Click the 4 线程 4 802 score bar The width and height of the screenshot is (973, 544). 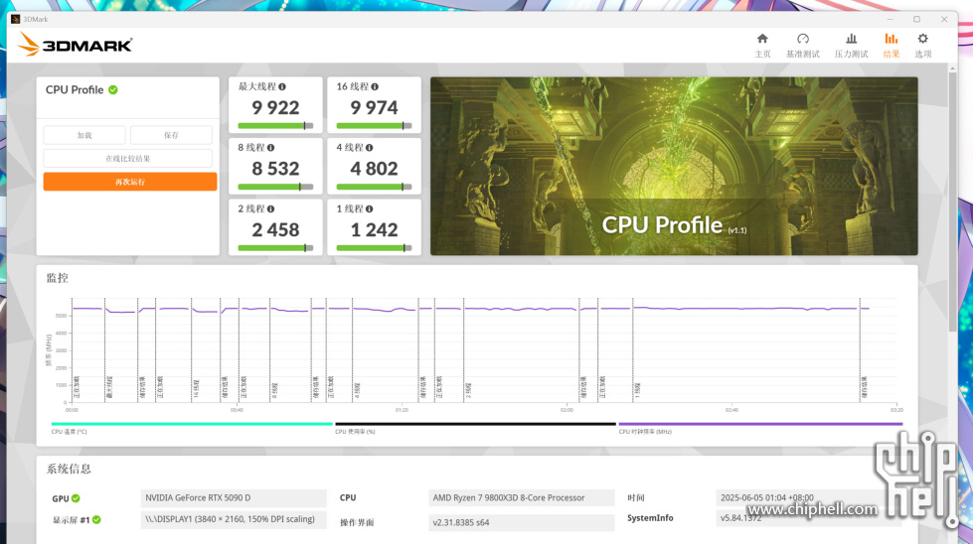[374, 187]
